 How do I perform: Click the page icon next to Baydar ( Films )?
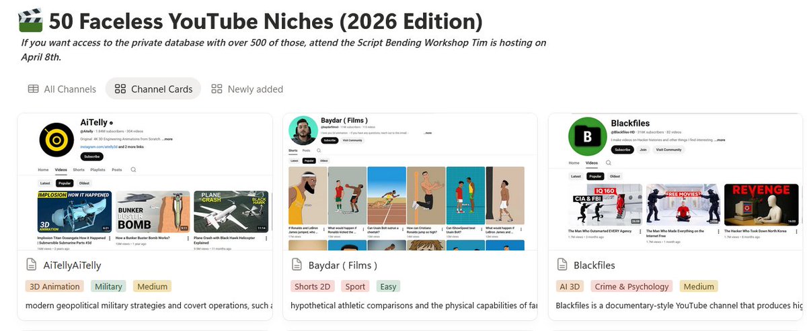(x=296, y=265)
